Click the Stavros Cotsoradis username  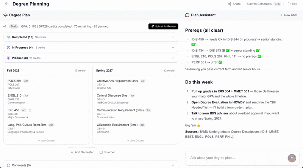[x=259, y=4]
